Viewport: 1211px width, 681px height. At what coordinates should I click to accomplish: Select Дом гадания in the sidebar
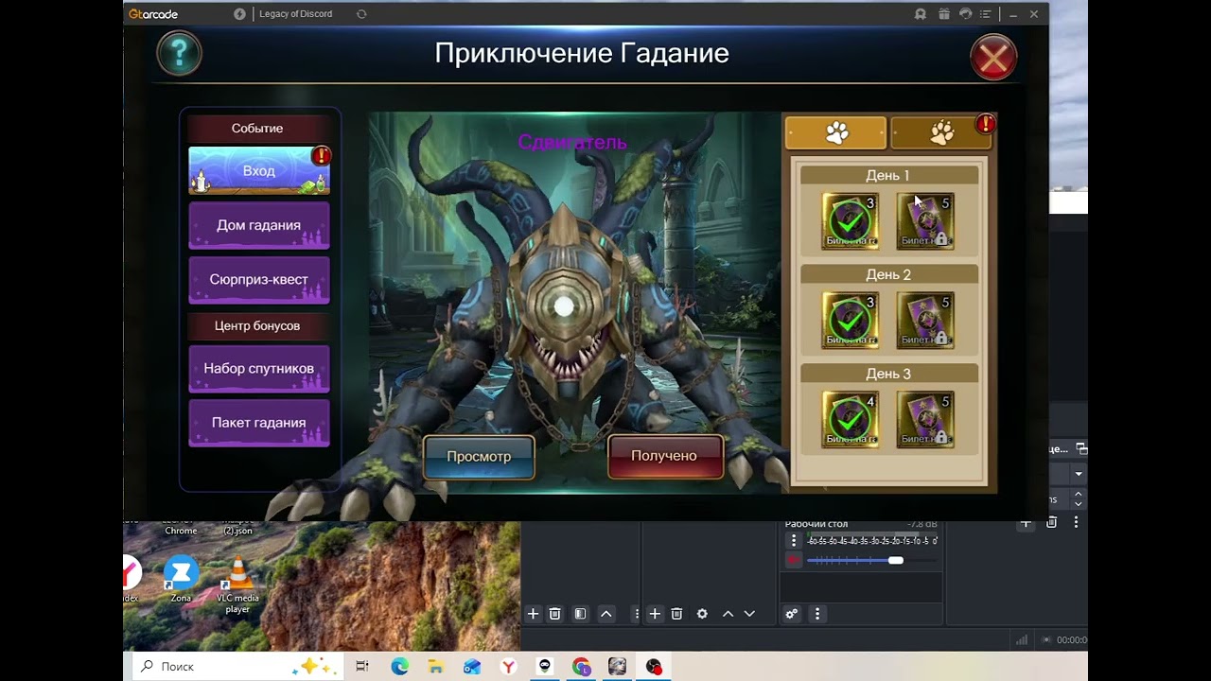(259, 225)
